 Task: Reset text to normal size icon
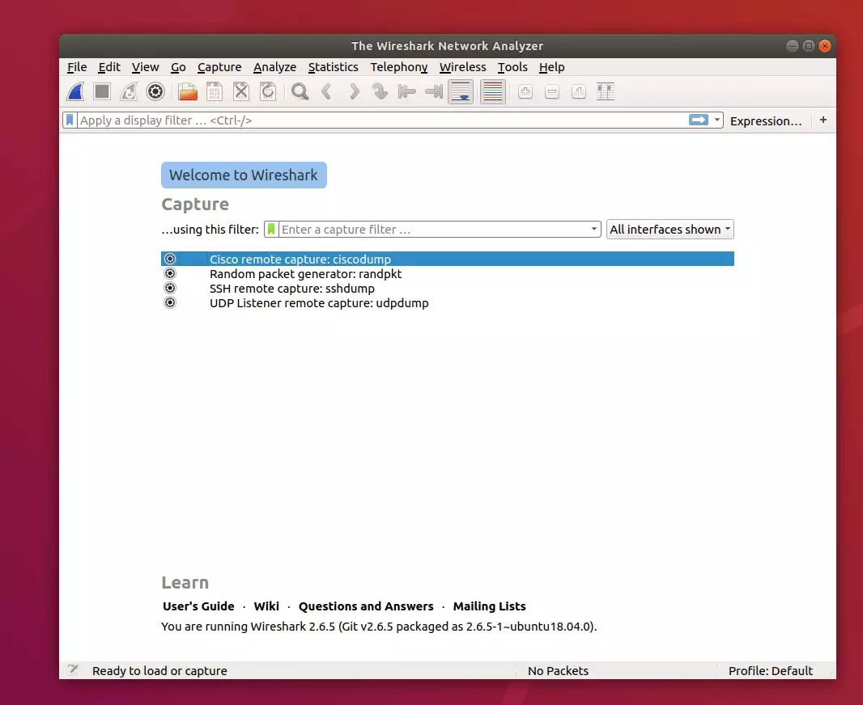click(x=579, y=92)
